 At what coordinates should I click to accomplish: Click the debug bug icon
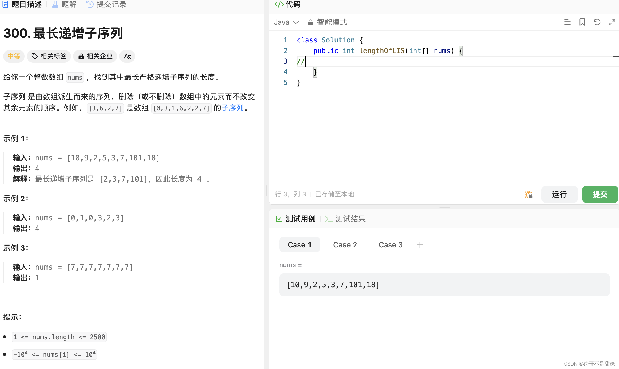click(x=528, y=195)
